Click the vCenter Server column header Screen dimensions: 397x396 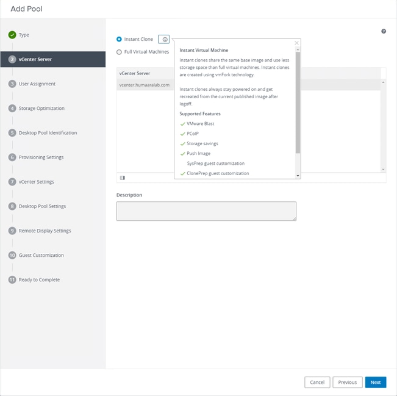pyautogui.click(x=135, y=73)
